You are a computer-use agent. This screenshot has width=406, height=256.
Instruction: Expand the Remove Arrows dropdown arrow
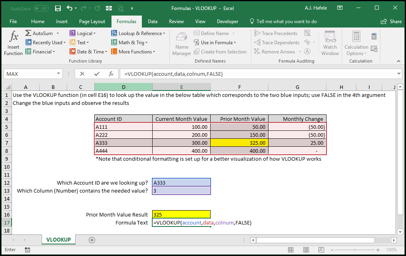click(300, 52)
